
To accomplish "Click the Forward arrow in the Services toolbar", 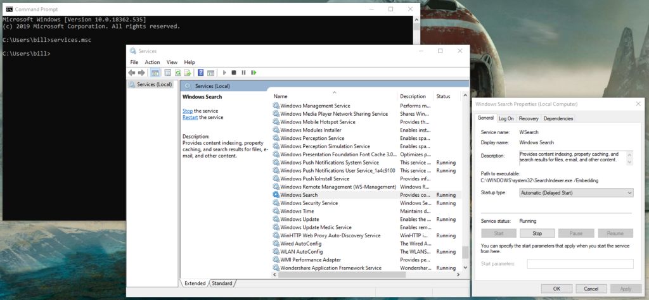I will [141, 73].
